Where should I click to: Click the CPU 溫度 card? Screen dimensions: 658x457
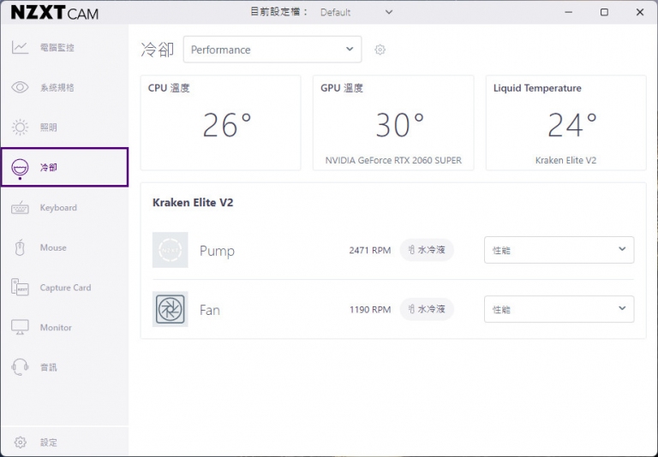[x=220, y=123]
